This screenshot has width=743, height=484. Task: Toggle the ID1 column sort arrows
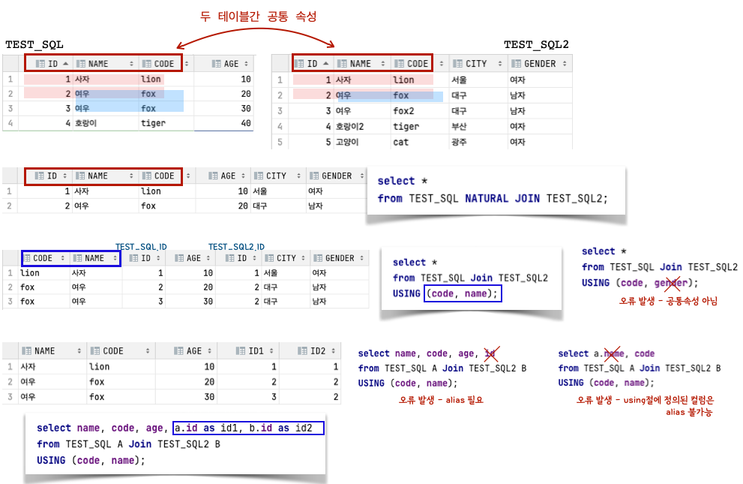[x=271, y=350]
